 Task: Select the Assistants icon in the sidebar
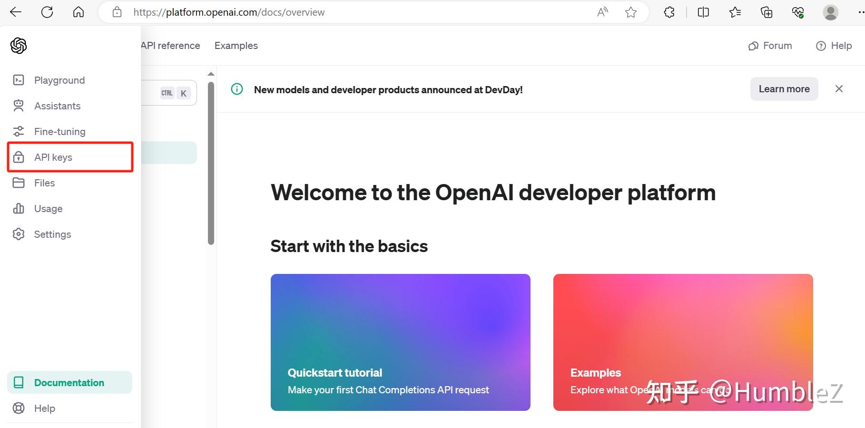[18, 106]
